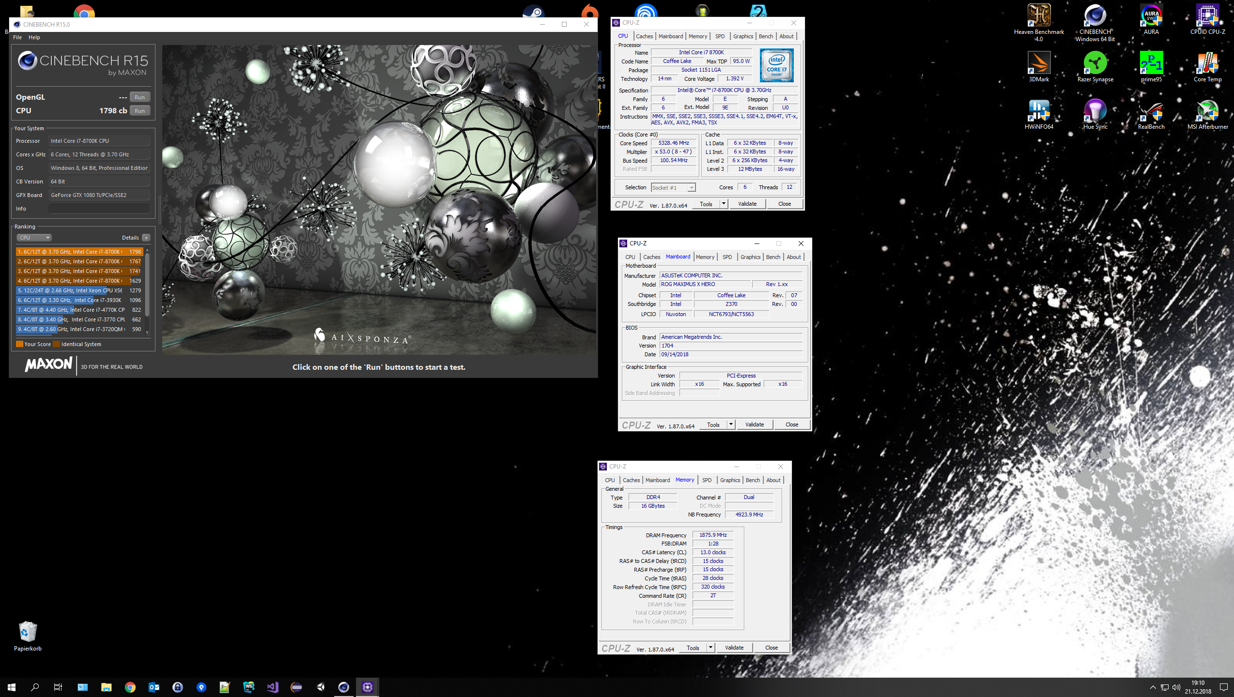Open the Heaven Benchmark 4.0 desktop shortcut
The height and width of the screenshot is (697, 1234).
[x=1039, y=22]
